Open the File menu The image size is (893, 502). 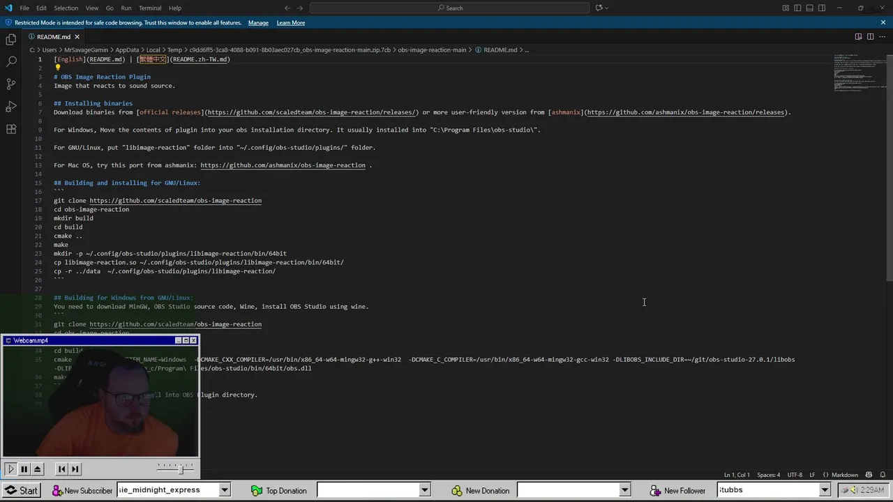pyautogui.click(x=24, y=8)
